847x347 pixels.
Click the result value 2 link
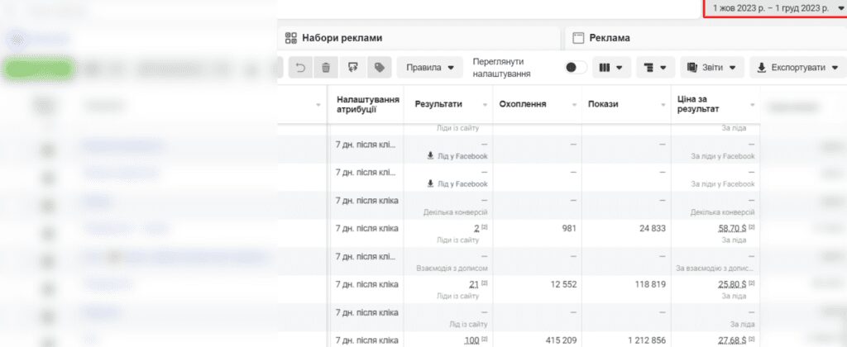point(476,229)
